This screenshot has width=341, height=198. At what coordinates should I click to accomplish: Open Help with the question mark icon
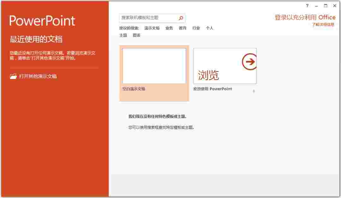pos(307,6)
